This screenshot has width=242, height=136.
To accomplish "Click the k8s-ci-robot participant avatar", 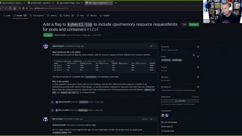I will 163,115.
